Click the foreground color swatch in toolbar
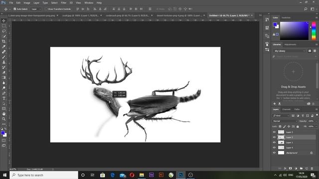319x179 pixels. [2, 133]
